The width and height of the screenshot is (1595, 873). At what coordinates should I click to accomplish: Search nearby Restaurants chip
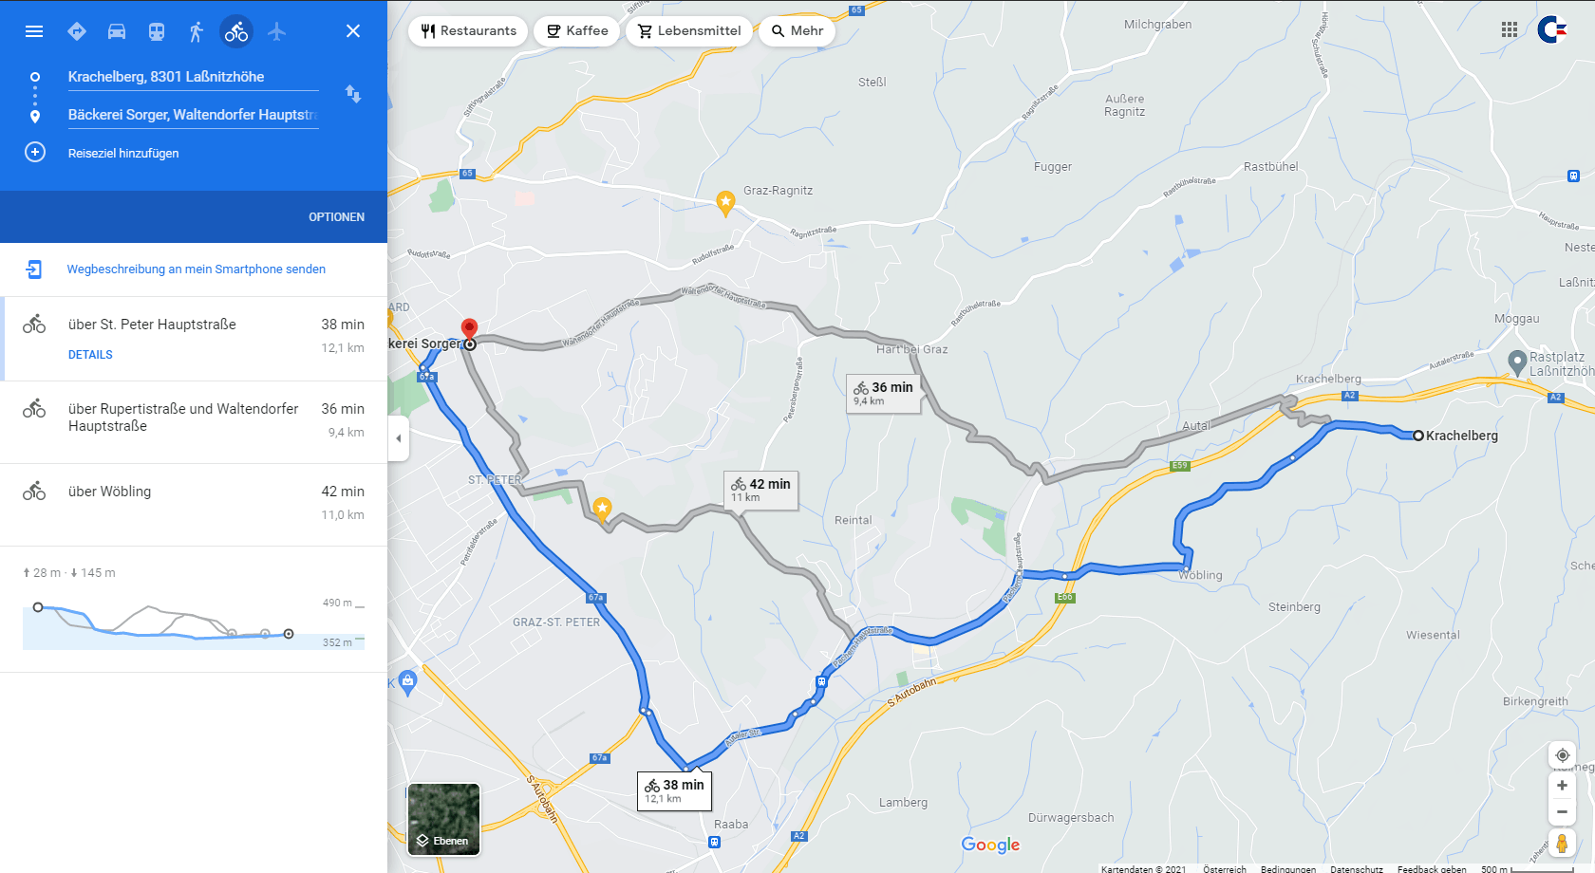pos(468,31)
